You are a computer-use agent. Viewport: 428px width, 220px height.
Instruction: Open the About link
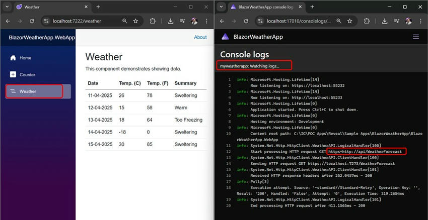pyautogui.click(x=200, y=37)
